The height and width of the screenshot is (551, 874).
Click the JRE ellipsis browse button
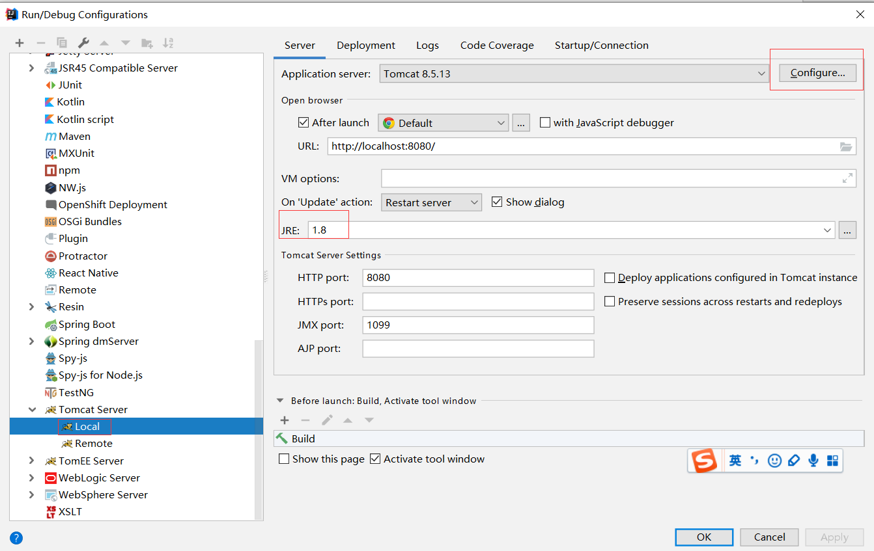(847, 230)
